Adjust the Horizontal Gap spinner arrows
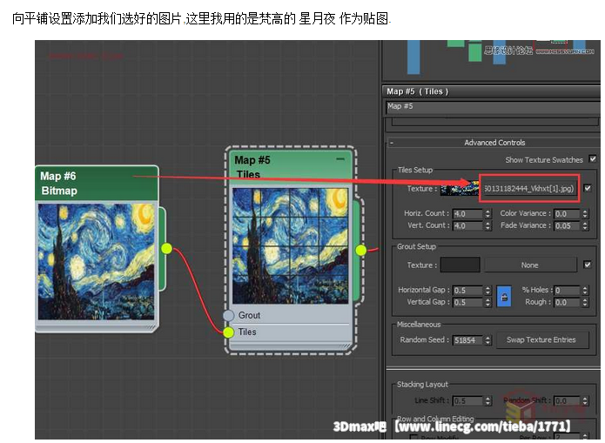The width and height of the screenshot is (605, 443). click(x=487, y=290)
